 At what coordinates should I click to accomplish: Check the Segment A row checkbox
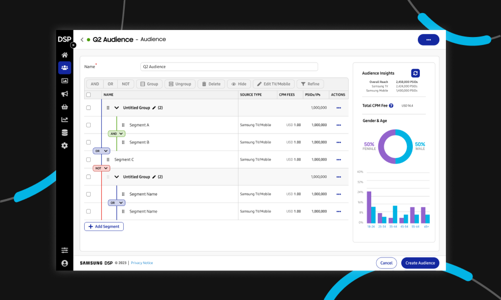coord(88,125)
